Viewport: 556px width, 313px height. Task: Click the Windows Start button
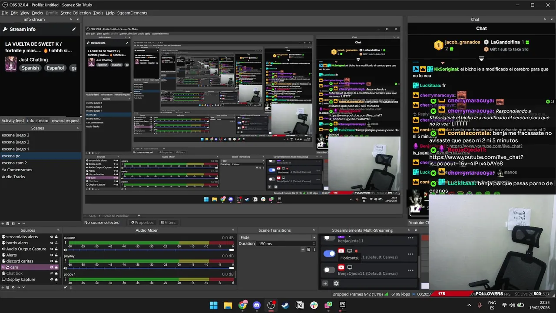point(214,305)
